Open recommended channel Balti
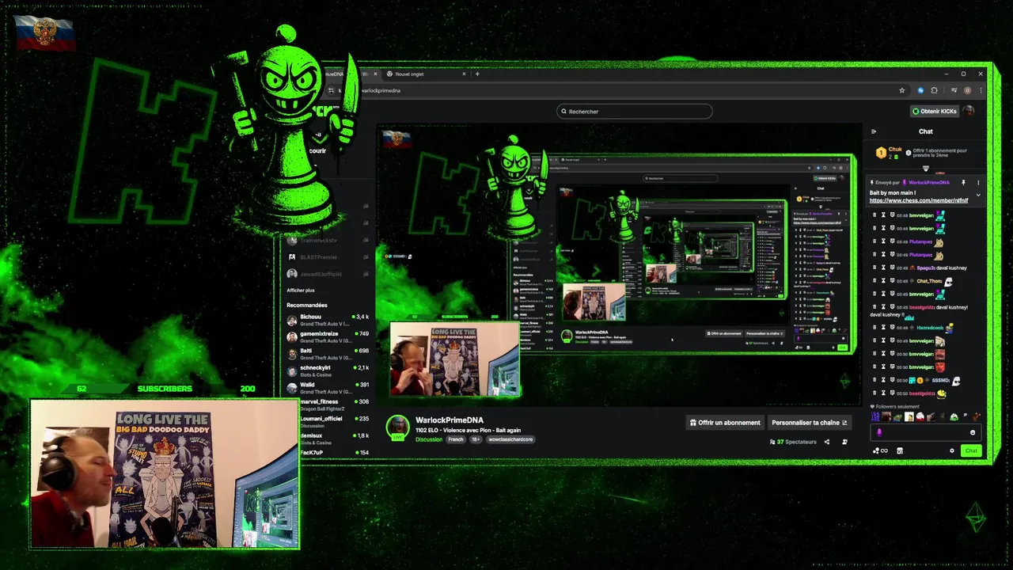This screenshot has height=570, width=1013. click(328, 354)
